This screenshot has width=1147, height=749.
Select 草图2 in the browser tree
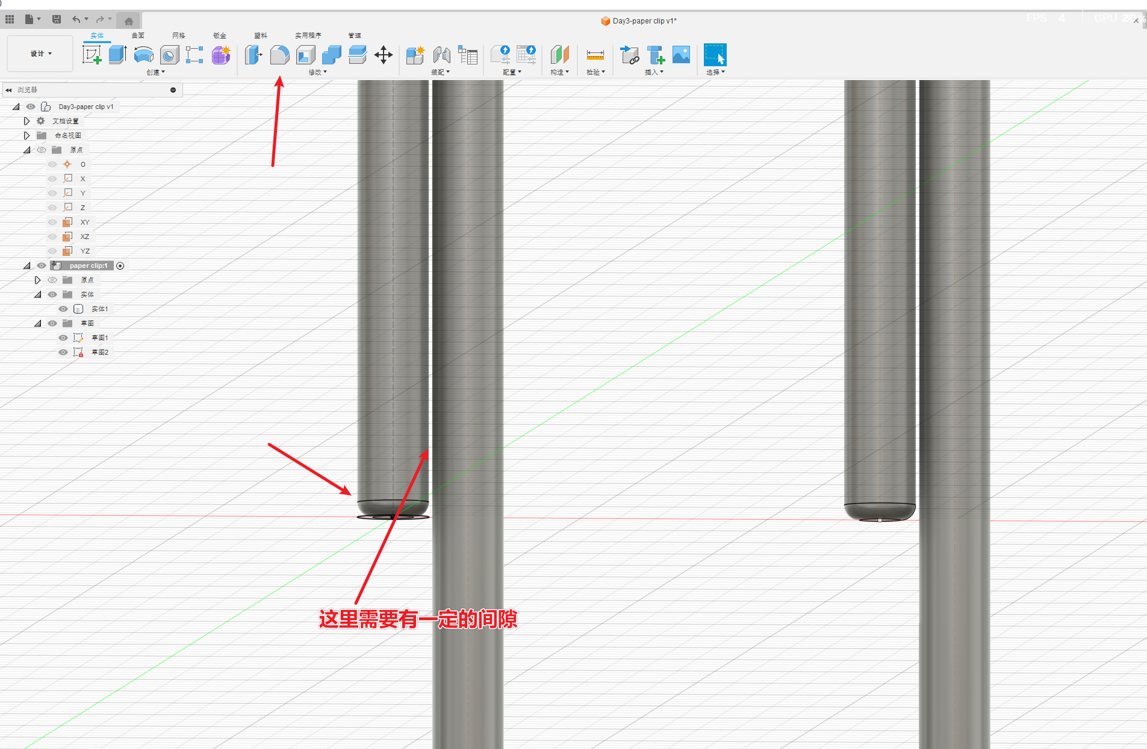pos(99,352)
